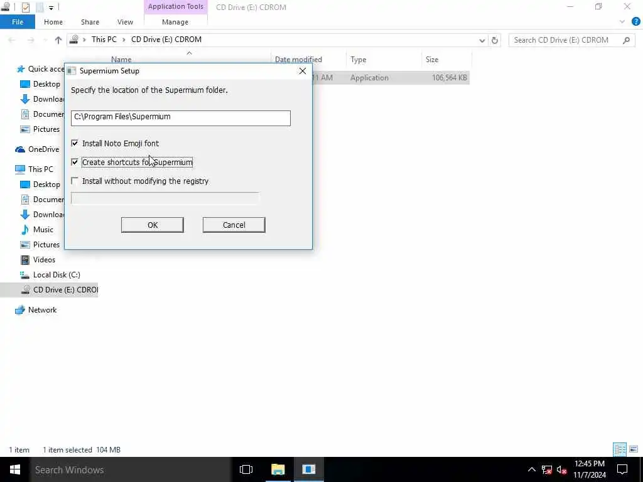Open File Explorer from taskbar
The image size is (643, 482).
click(x=278, y=469)
